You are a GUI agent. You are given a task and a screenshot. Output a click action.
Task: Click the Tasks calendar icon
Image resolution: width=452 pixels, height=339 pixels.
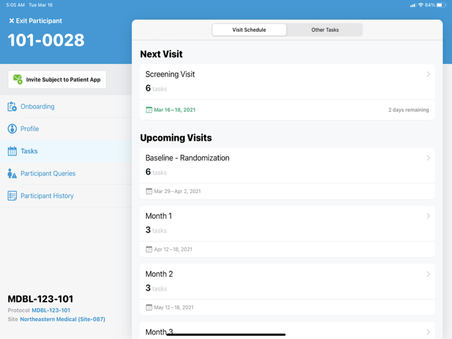point(12,150)
